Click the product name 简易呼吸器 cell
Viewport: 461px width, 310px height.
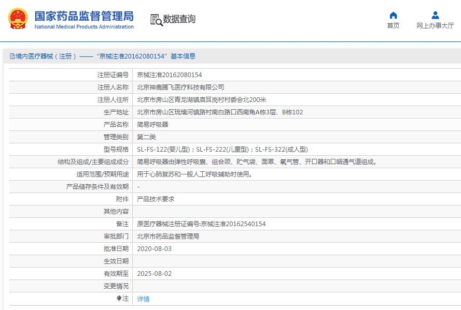[297, 124]
